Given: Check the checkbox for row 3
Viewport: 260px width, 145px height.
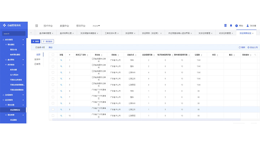Looking at the screenshot, I should click(53, 72).
